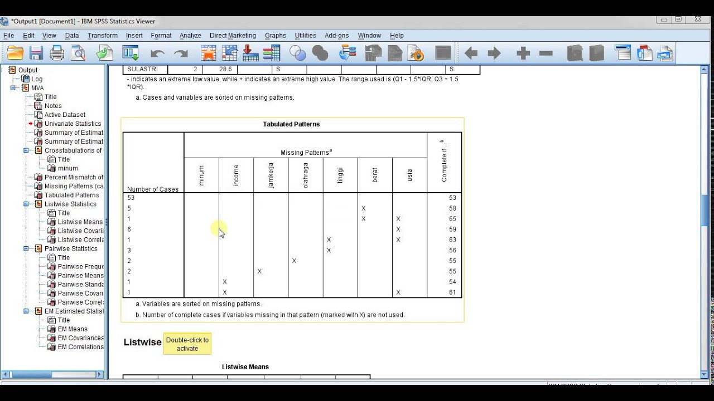Click the two overlapping circles icon
This screenshot has height=401, width=714.
click(x=298, y=53)
